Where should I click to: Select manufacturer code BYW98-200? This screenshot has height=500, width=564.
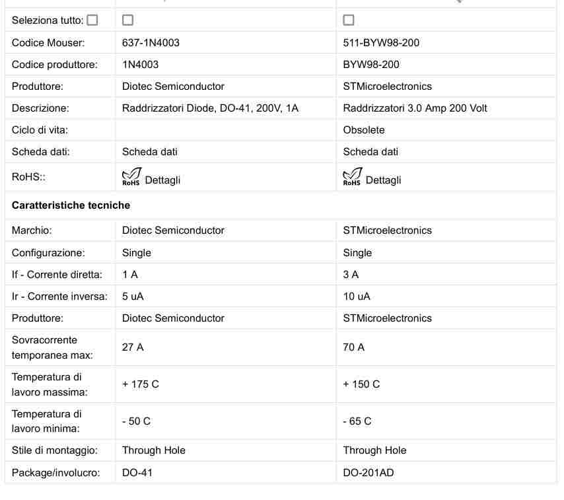371,65
